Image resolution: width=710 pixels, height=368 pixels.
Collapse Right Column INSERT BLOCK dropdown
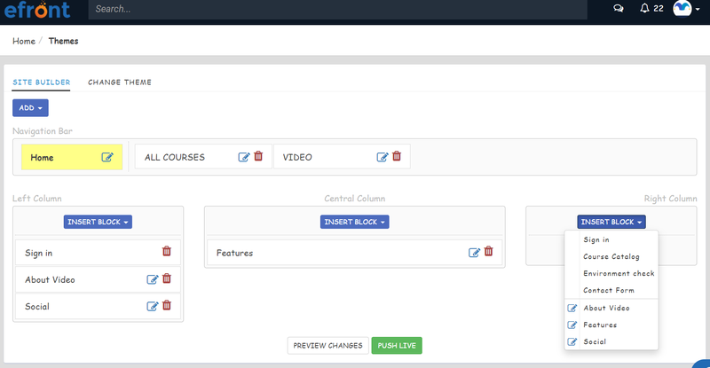(611, 222)
